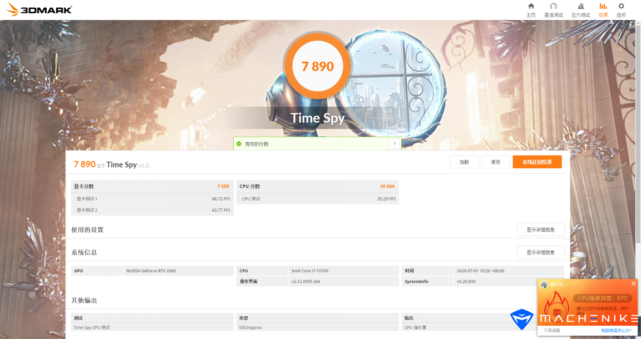Image resolution: width=641 pixels, height=339 pixels.
Task: Show details for system info (系统信息)
Action: pos(540,252)
